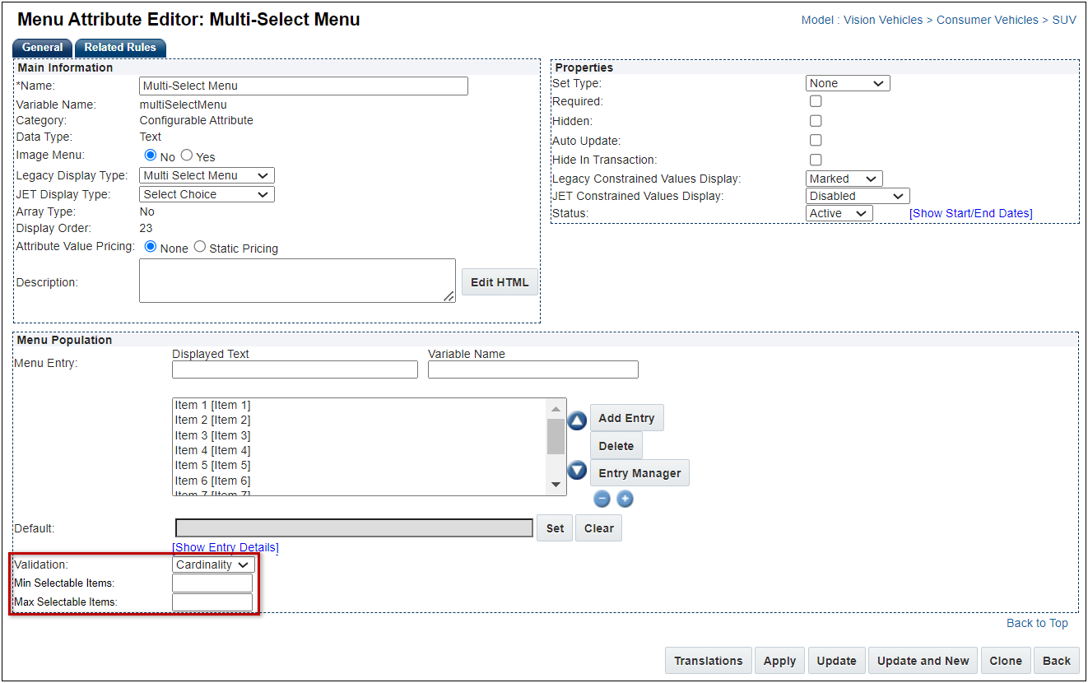Open Translations
The width and height of the screenshot is (1088, 683).
click(709, 661)
